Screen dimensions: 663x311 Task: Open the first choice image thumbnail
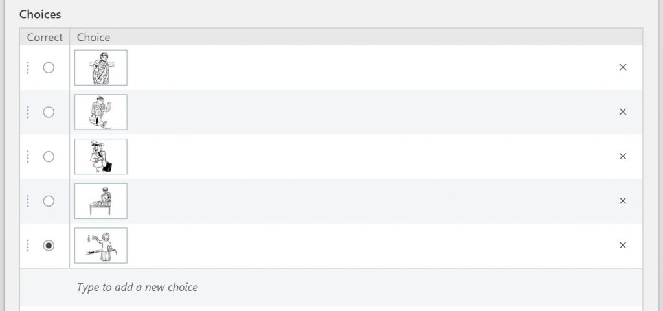[x=101, y=67]
